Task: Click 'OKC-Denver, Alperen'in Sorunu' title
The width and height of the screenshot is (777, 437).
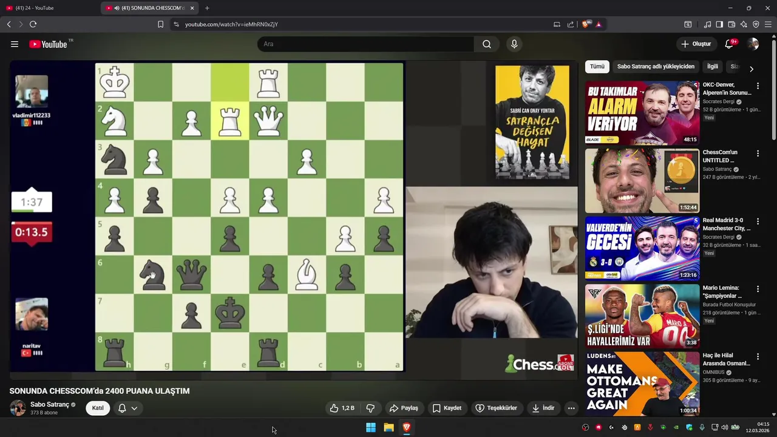Action: coord(727,89)
